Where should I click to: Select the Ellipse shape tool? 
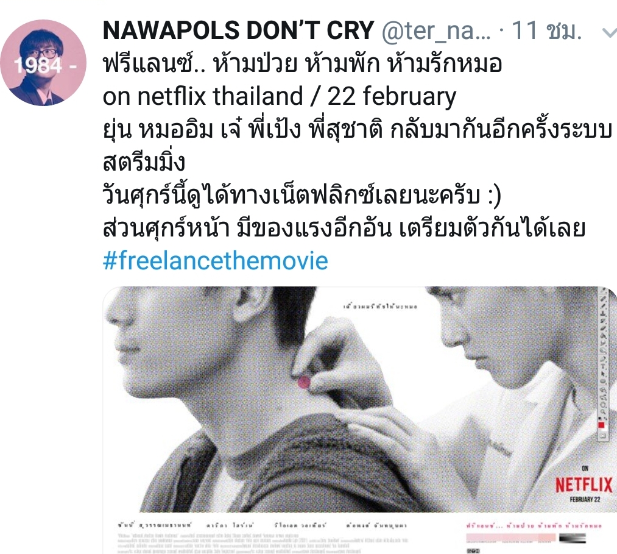click(603, 381)
